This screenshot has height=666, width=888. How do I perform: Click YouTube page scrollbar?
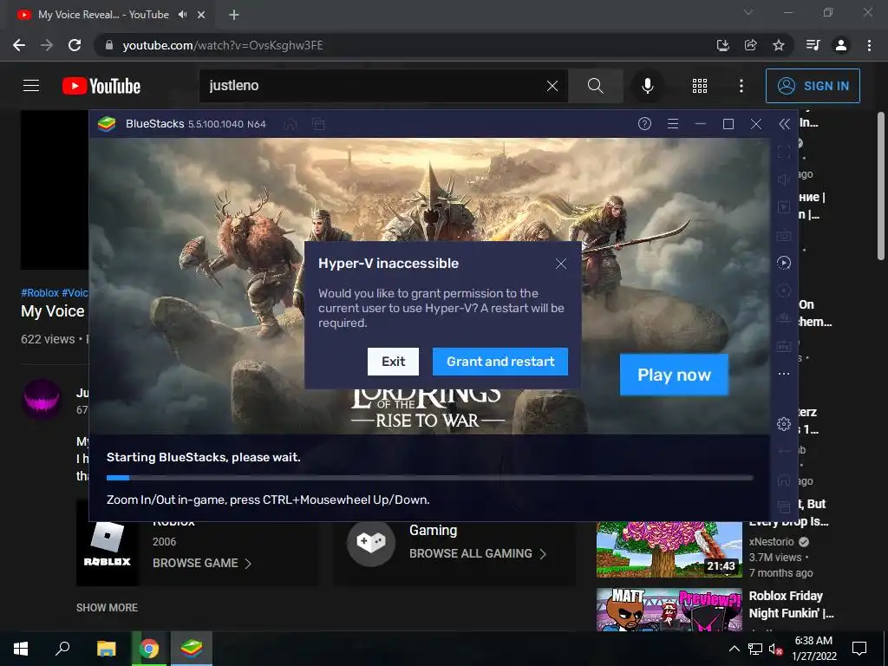(881, 187)
